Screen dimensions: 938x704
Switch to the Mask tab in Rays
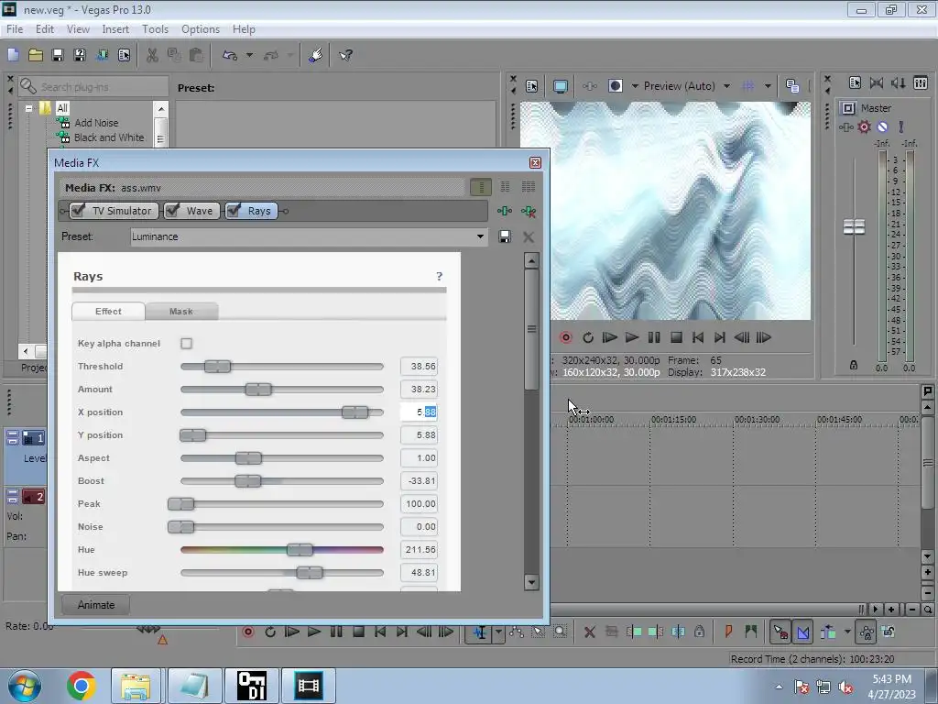point(181,312)
